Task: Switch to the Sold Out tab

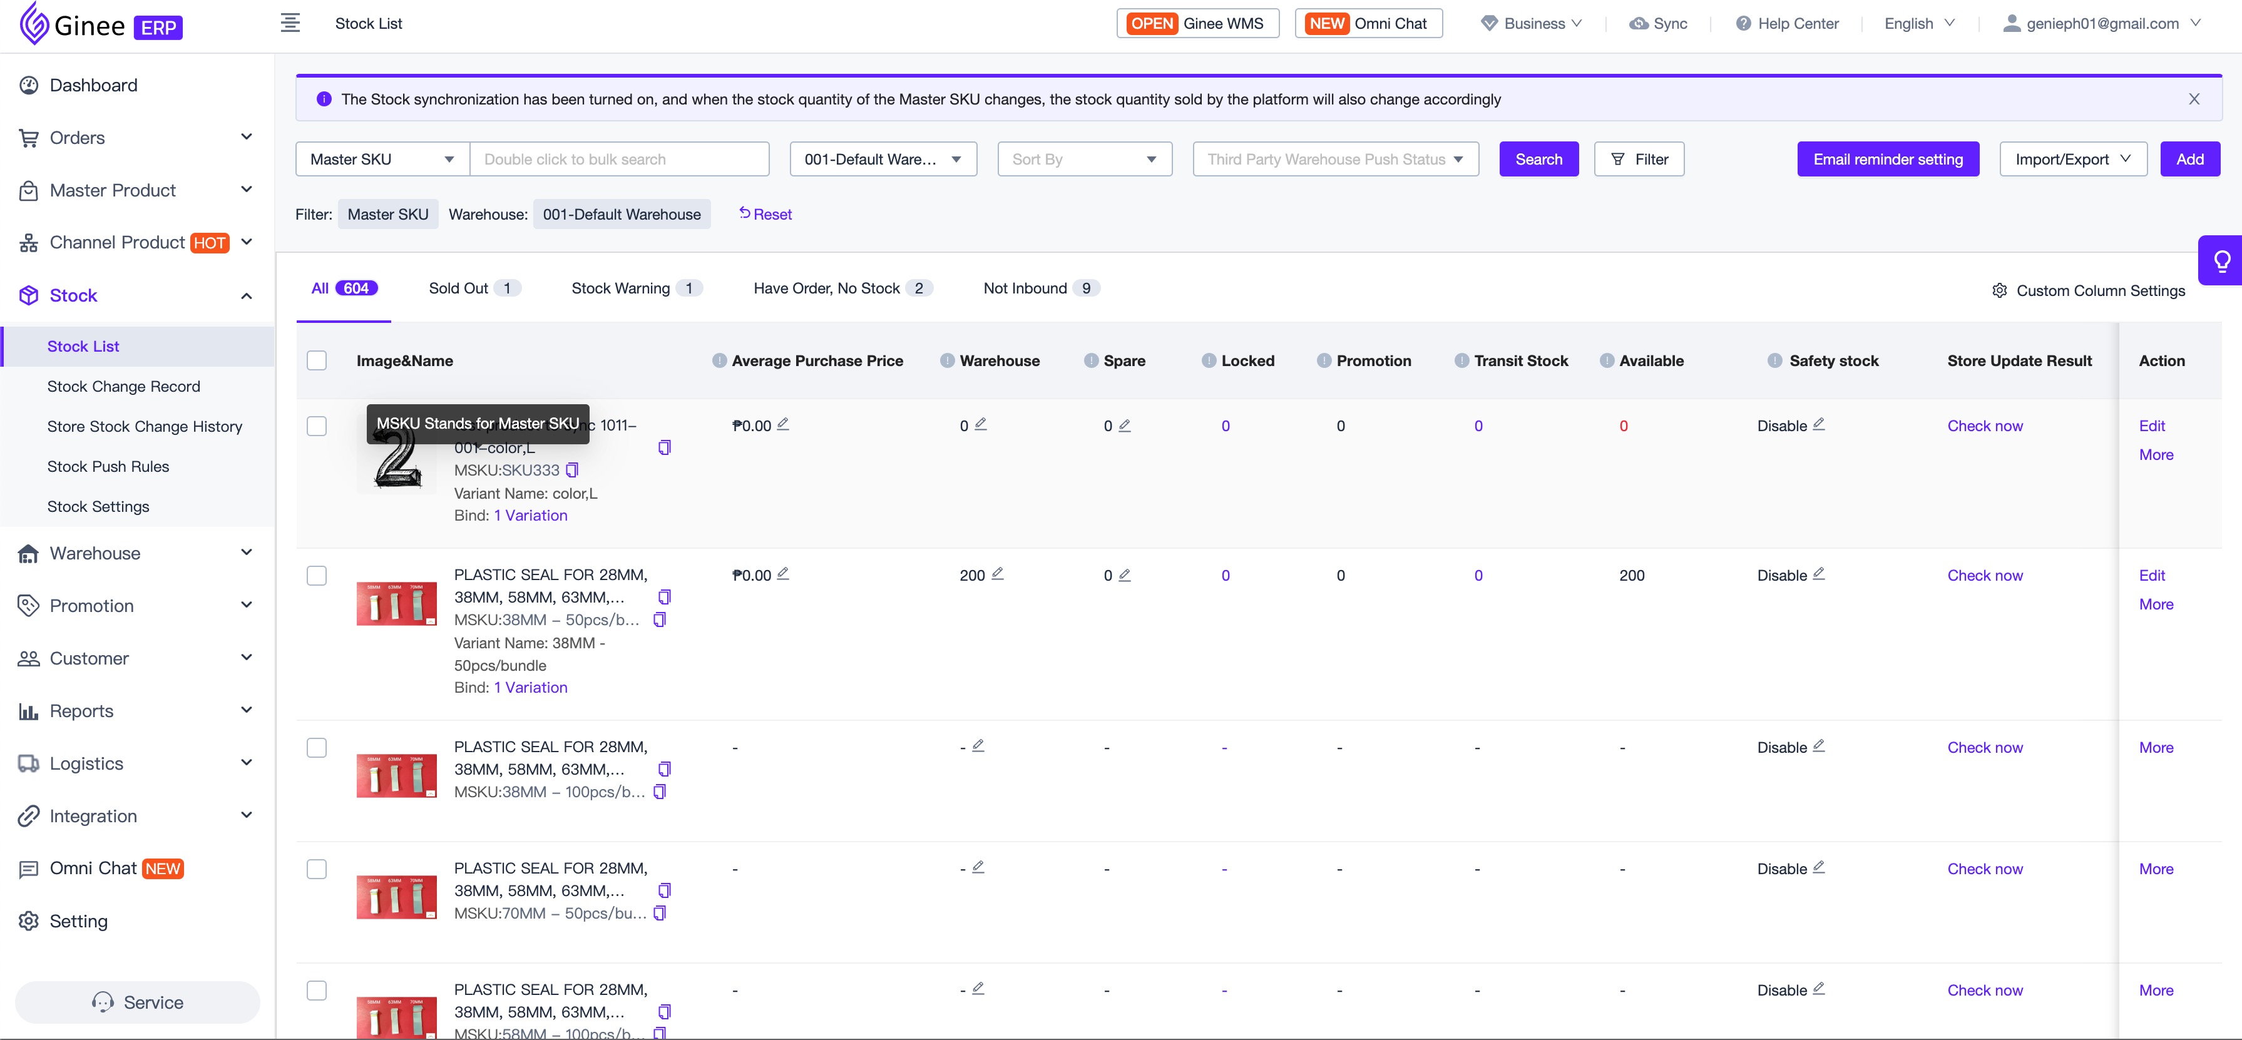Action: point(474,288)
